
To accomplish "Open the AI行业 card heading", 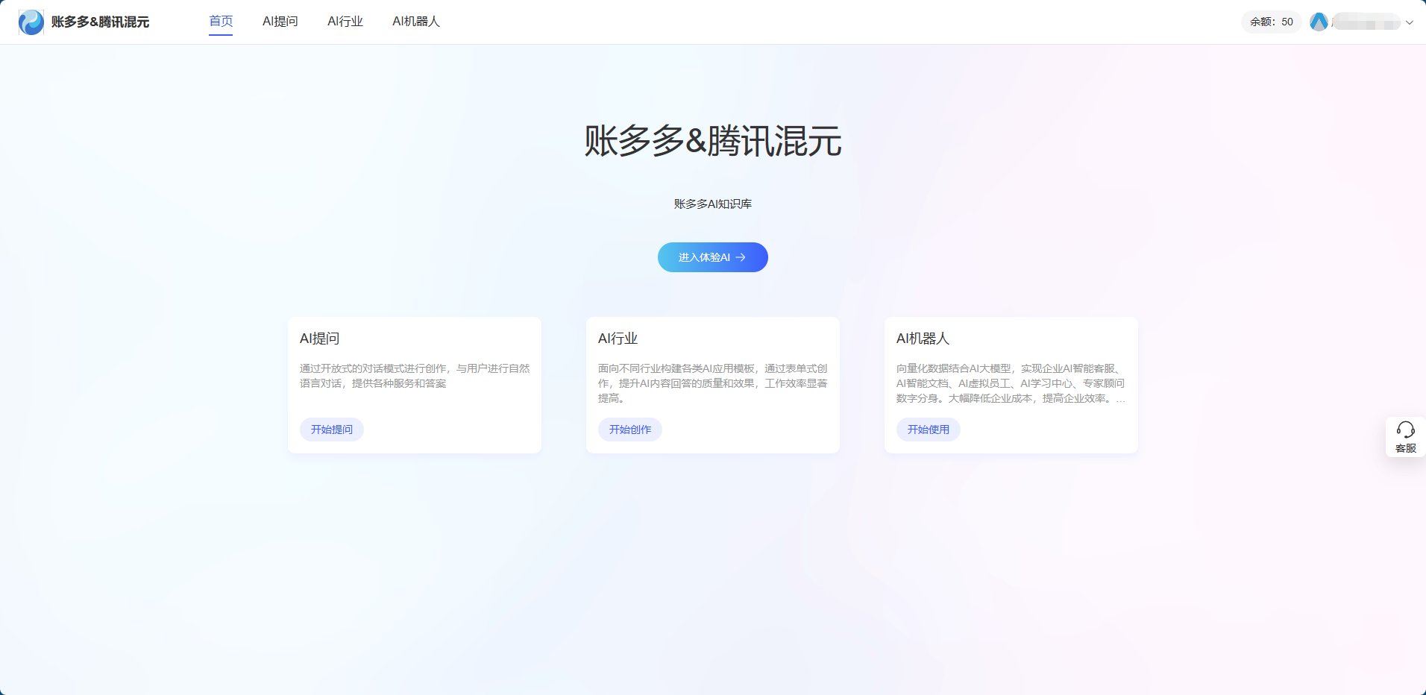I will pyautogui.click(x=618, y=339).
